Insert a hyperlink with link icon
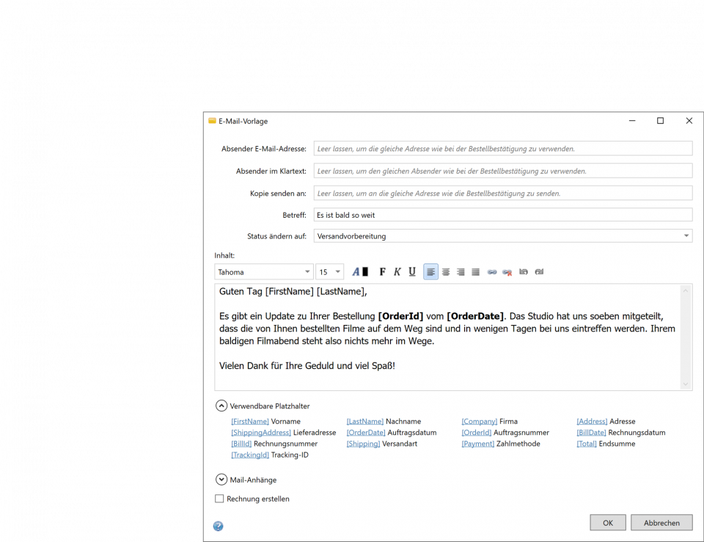The width and height of the screenshot is (704, 542). tap(492, 272)
